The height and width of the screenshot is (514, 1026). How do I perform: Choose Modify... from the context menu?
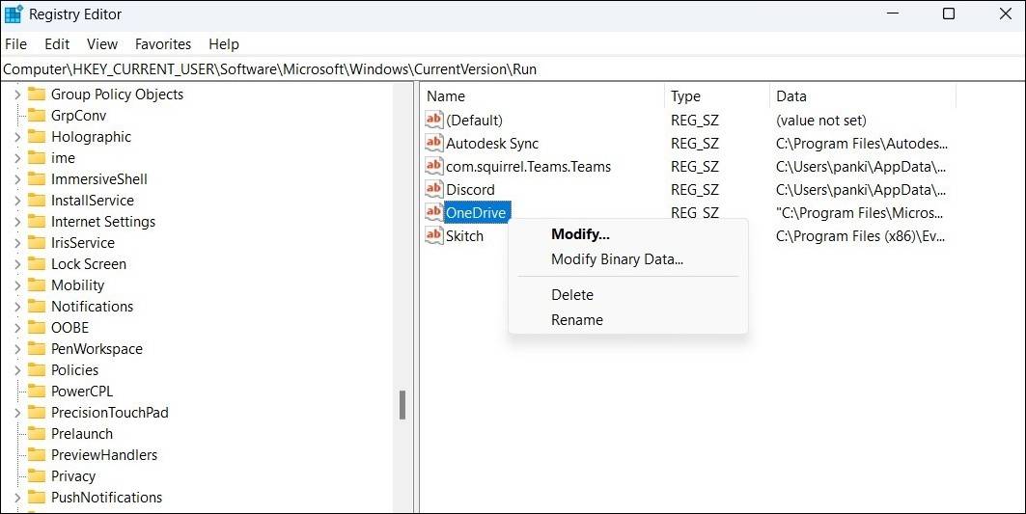point(580,234)
